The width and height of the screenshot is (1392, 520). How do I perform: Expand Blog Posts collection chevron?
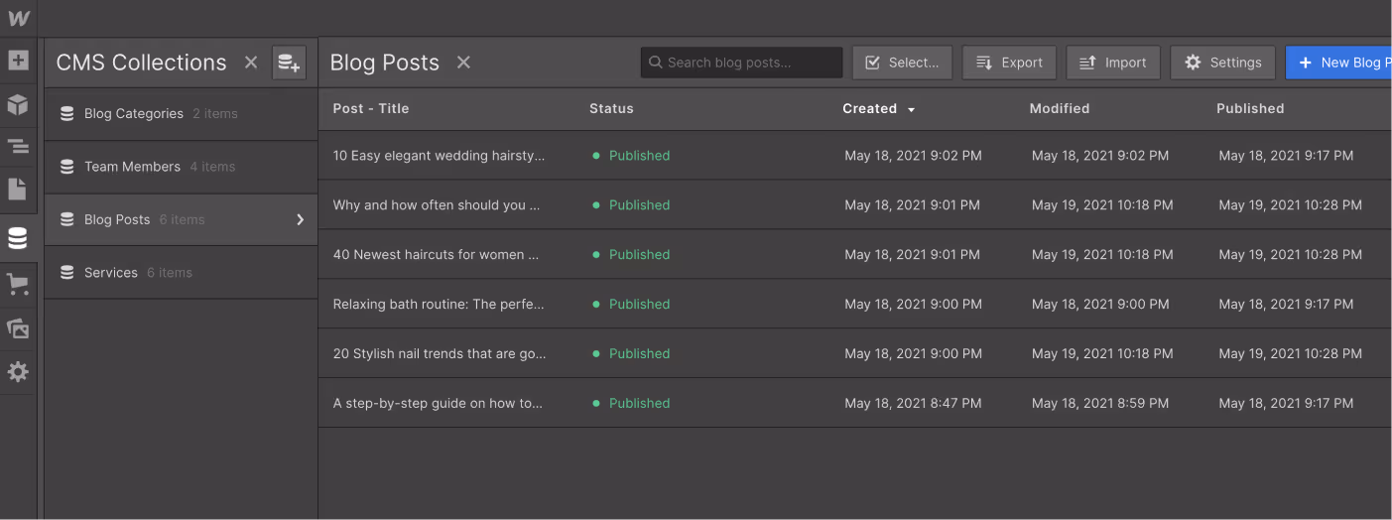[x=300, y=219]
